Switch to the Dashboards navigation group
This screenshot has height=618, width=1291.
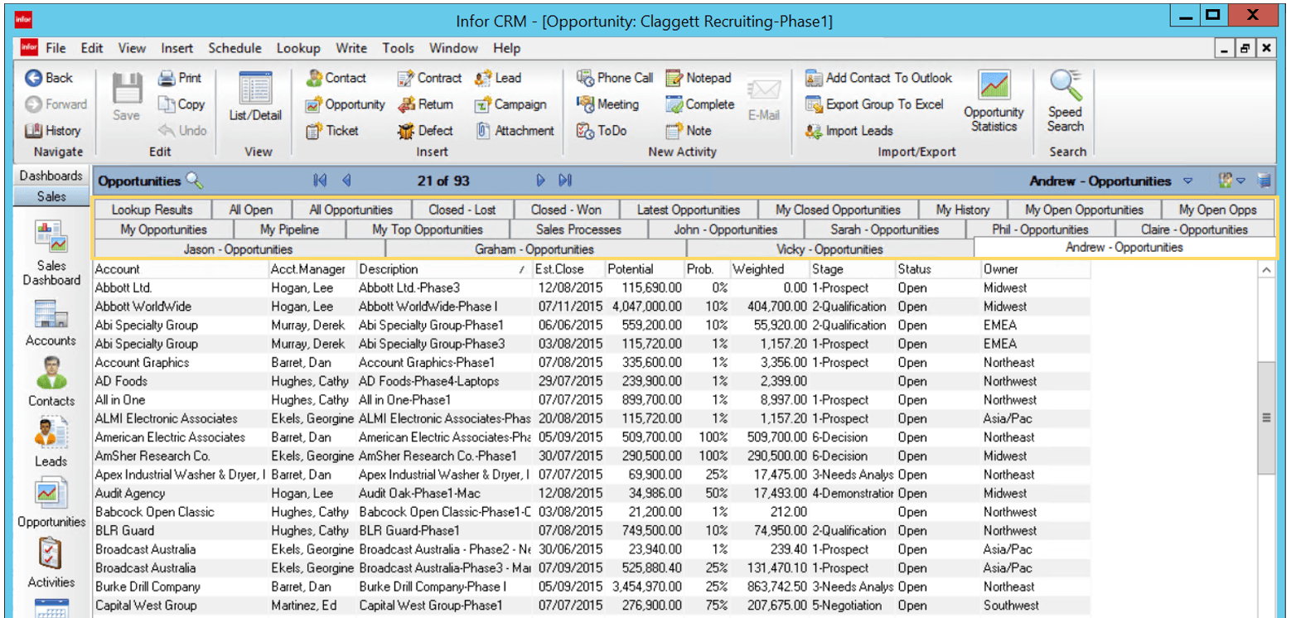point(51,176)
